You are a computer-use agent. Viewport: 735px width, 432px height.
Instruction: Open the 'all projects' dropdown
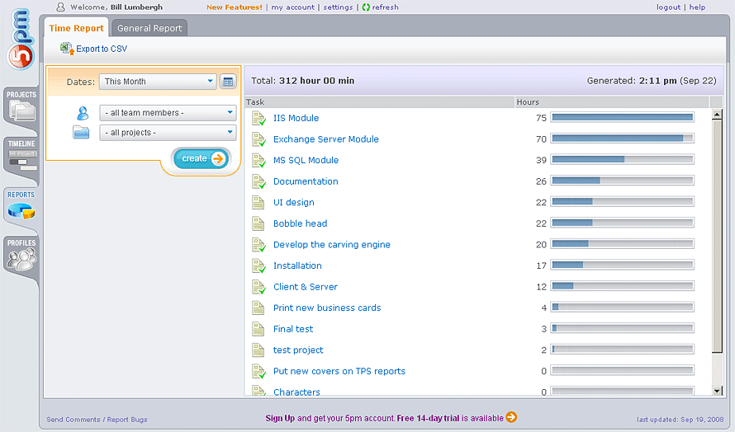[168, 133]
